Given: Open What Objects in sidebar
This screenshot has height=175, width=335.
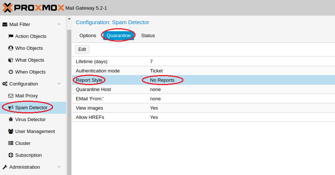Looking at the screenshot, I should [x=30, y=60].
